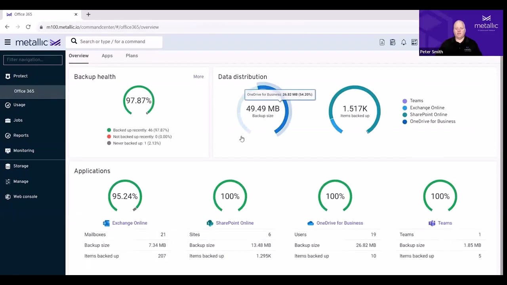Click the OneDrive Users count 19
Image resolution: width=507 pixels, height=285 pixels.
pyautogui.click(x=373, y=235)
